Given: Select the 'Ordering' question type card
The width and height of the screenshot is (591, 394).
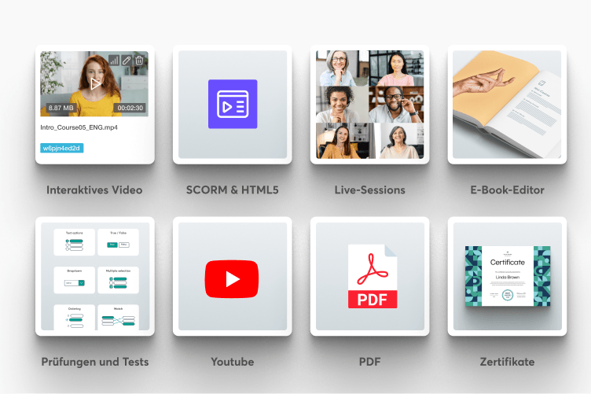Looking at the screenshot, I should pyautogui.click(x=74, y=318).
